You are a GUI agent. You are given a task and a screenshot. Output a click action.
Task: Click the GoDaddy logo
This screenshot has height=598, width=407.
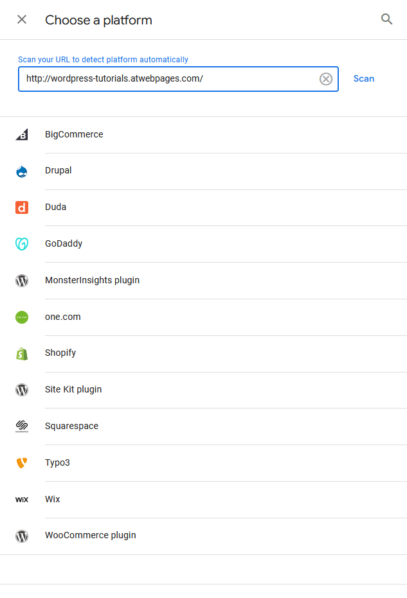(22, 243)
